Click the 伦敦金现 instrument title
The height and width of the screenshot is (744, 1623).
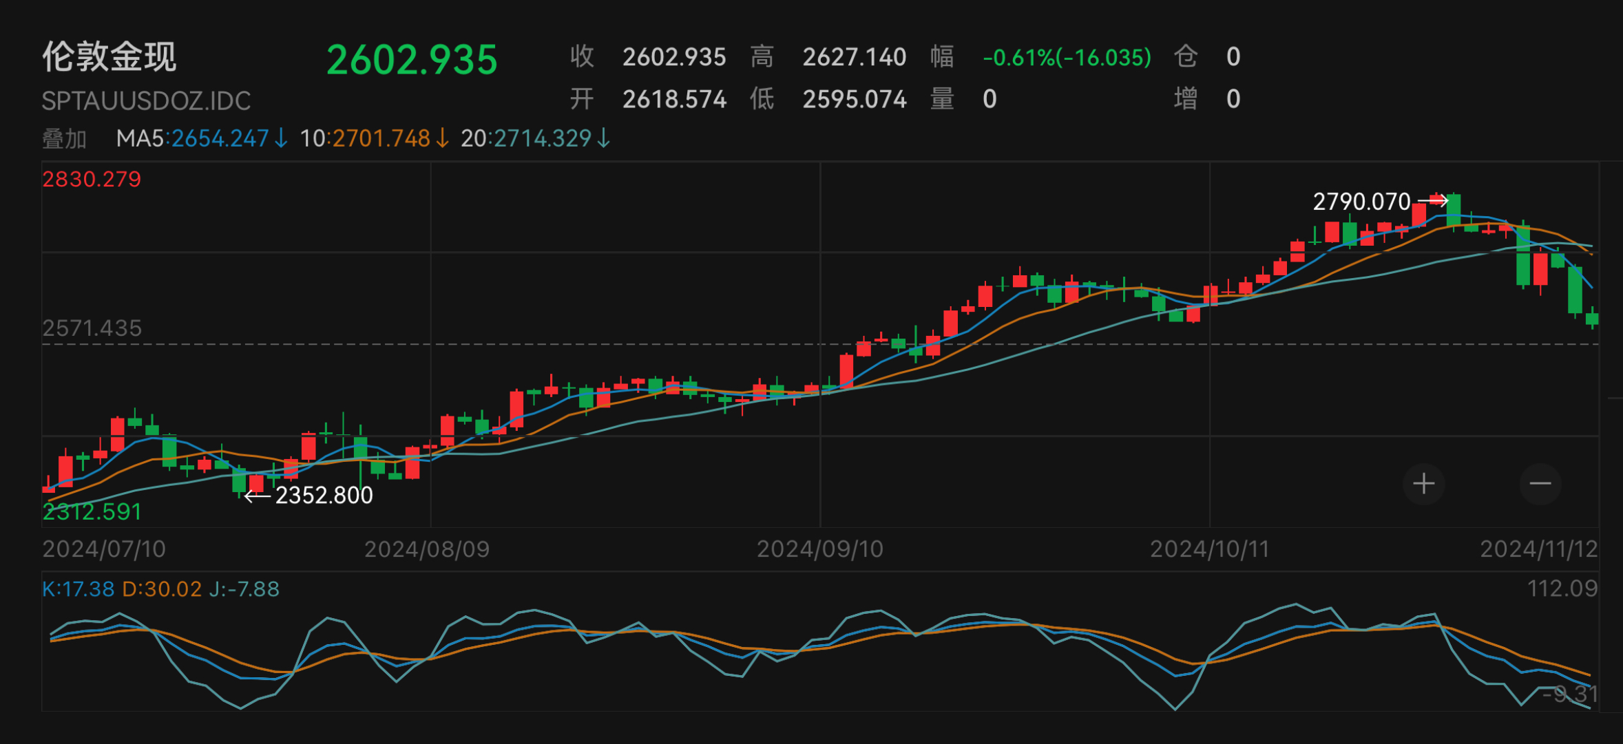pos(109,56)
